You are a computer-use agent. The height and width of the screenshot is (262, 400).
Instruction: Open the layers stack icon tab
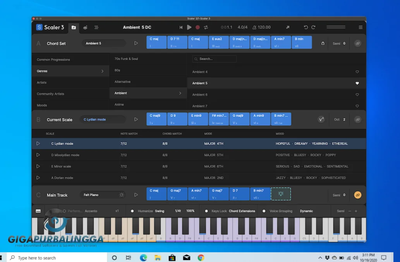pos(85,27)
